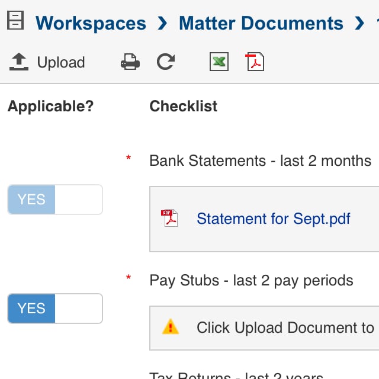Click the Applicable? column header

50,106
